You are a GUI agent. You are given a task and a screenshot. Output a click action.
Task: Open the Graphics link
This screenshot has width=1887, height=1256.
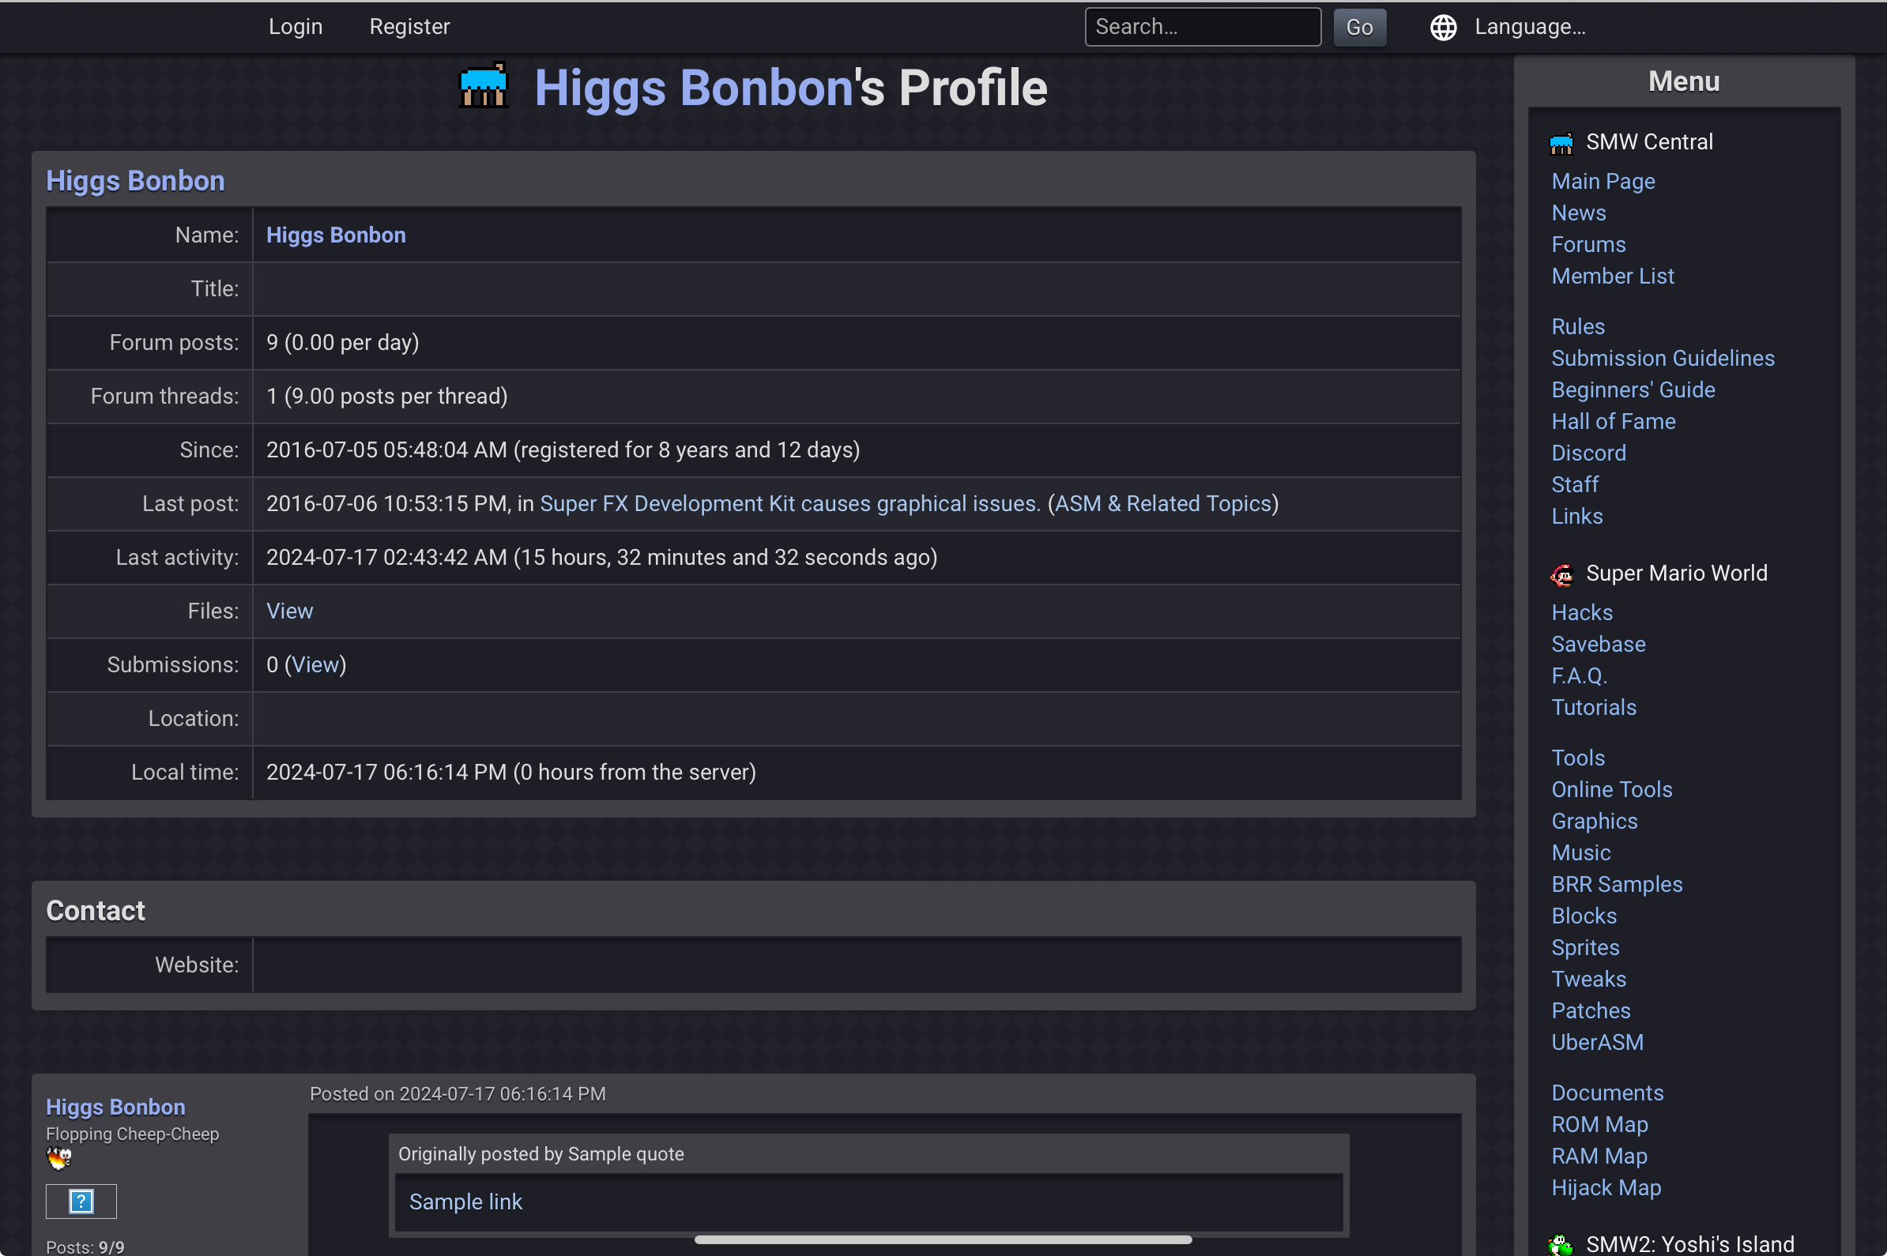1594,821
